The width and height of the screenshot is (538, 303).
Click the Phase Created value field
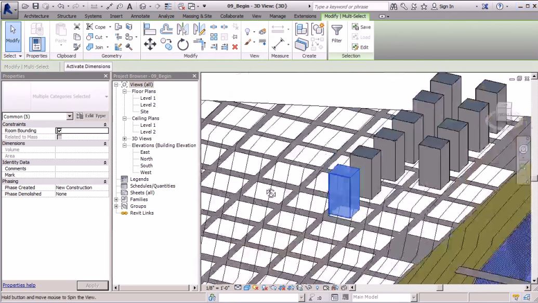tap(82, 187)
